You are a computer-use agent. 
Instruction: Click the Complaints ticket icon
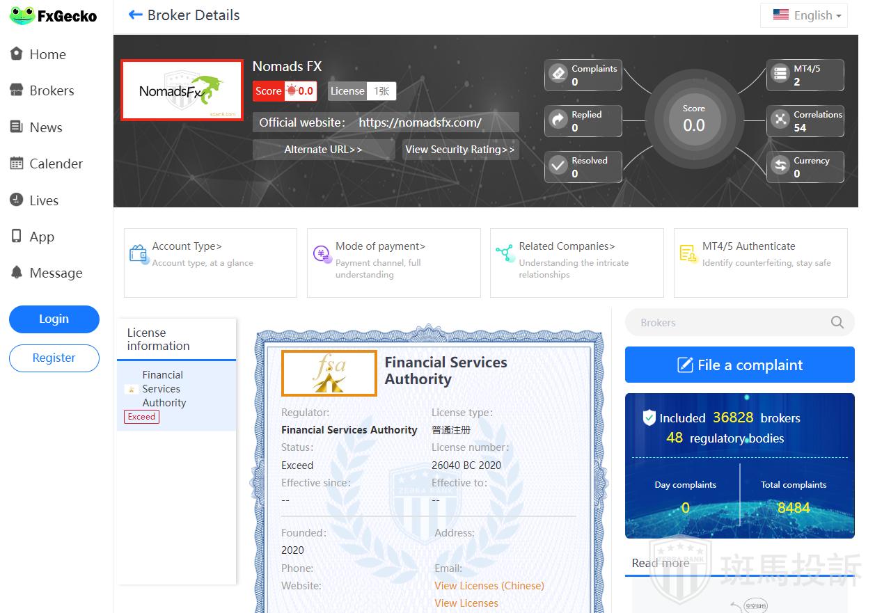point(558,74)
